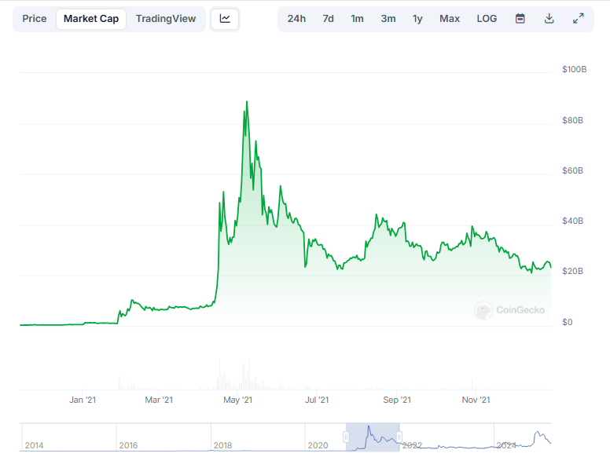The image size is (610, 457).
Task: Click the $0 axis label
Action: [568, 322]
